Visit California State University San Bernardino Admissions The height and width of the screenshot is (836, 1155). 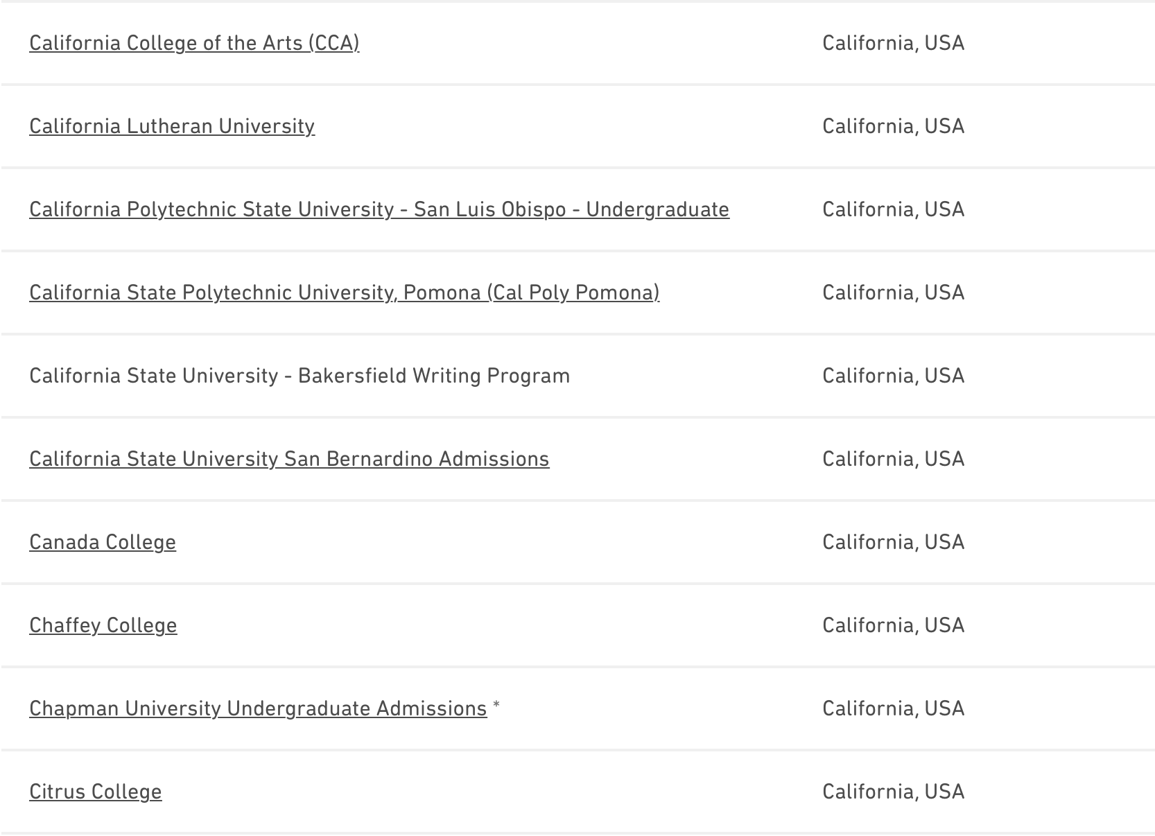pos(289,459)
